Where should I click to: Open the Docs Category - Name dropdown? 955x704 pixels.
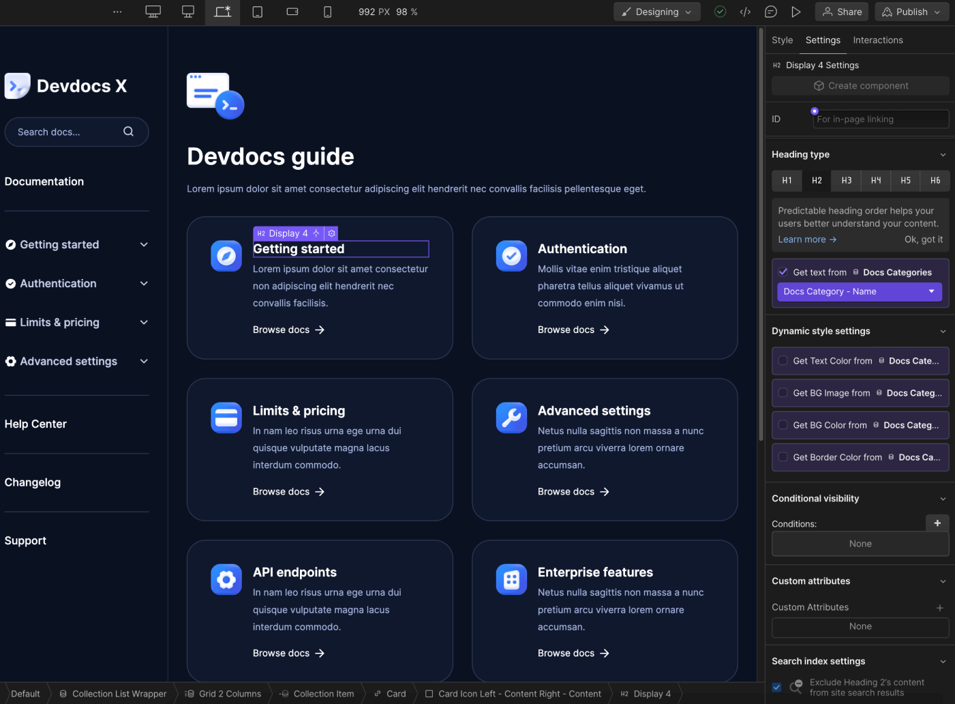pyautogui.click(x=860, y=291)
